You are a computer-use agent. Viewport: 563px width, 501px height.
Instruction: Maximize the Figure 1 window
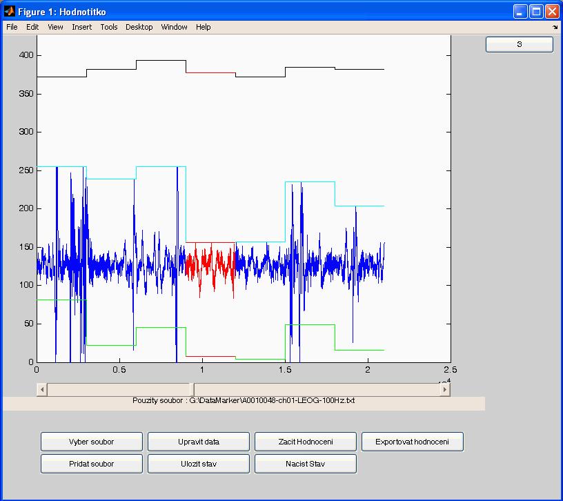click(x=536, y=12)
